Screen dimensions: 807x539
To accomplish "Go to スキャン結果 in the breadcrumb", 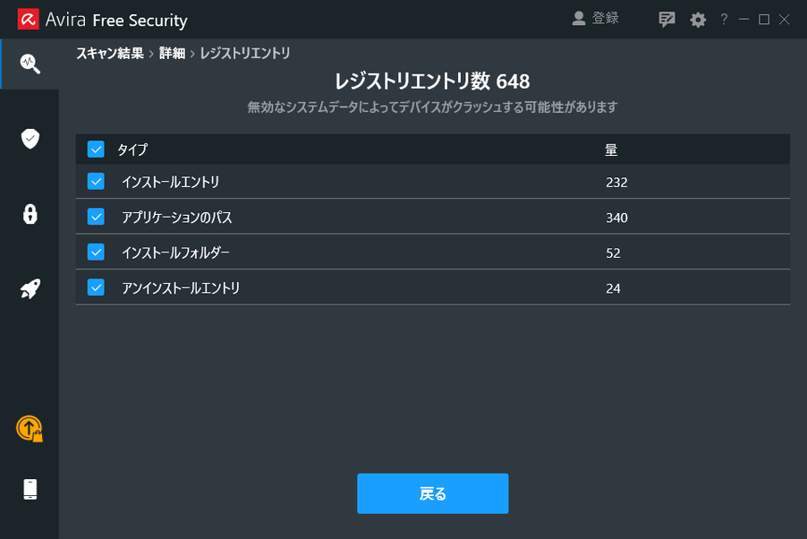I will pos(110,53).
